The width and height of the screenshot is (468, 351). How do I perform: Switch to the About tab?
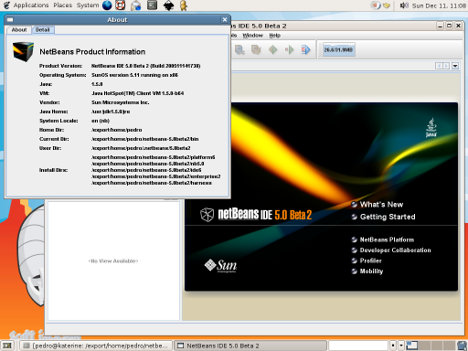(19, 30)
